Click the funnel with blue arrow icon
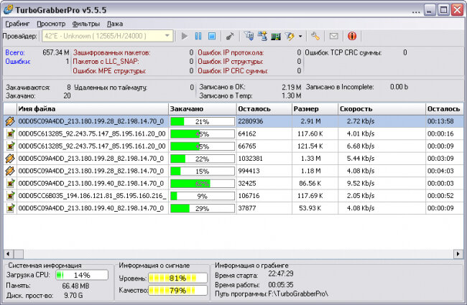Viewport: 467px width, 305px height. pos(249,36)
